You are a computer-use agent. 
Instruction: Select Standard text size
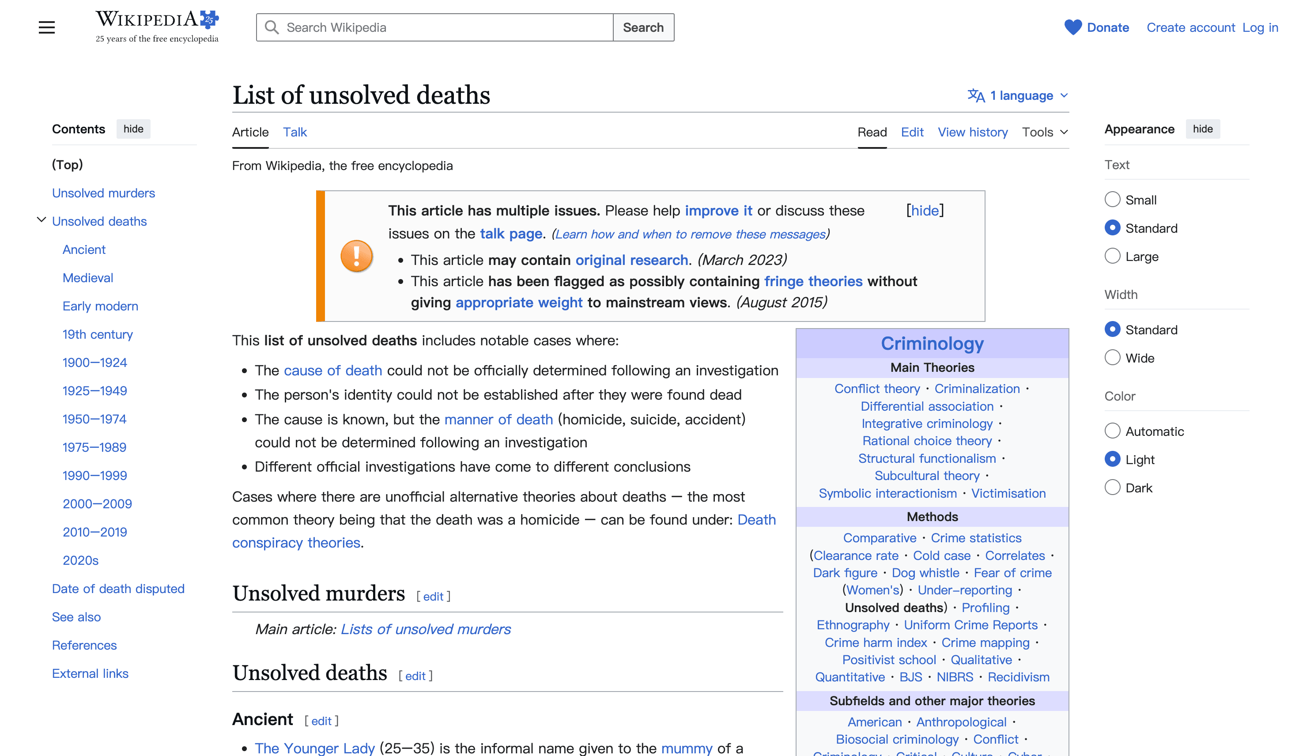coord(1112,228)
